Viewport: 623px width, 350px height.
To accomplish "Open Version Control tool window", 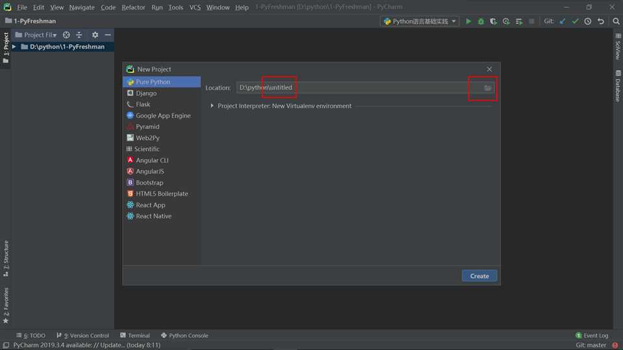I will coord(82,335).
